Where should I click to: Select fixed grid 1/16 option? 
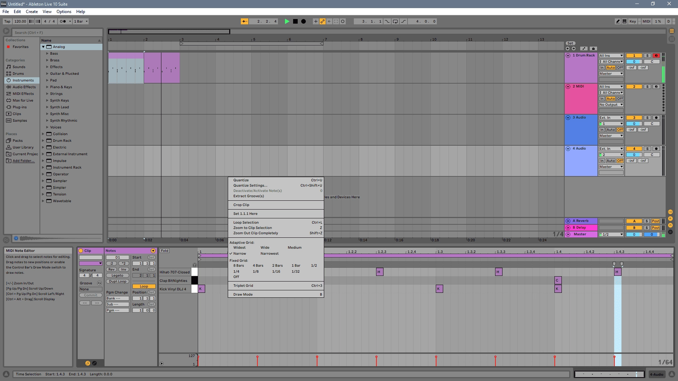(x=276, y=272)
